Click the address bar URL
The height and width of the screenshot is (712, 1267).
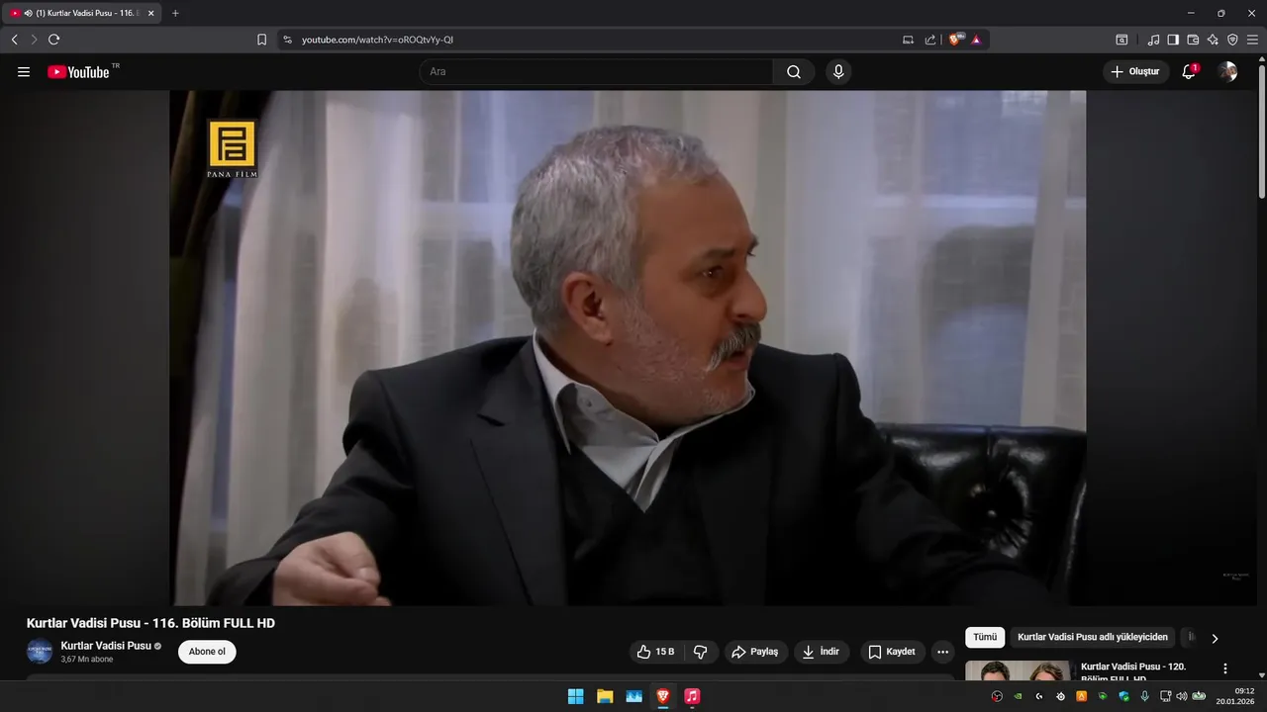[377, 40]
